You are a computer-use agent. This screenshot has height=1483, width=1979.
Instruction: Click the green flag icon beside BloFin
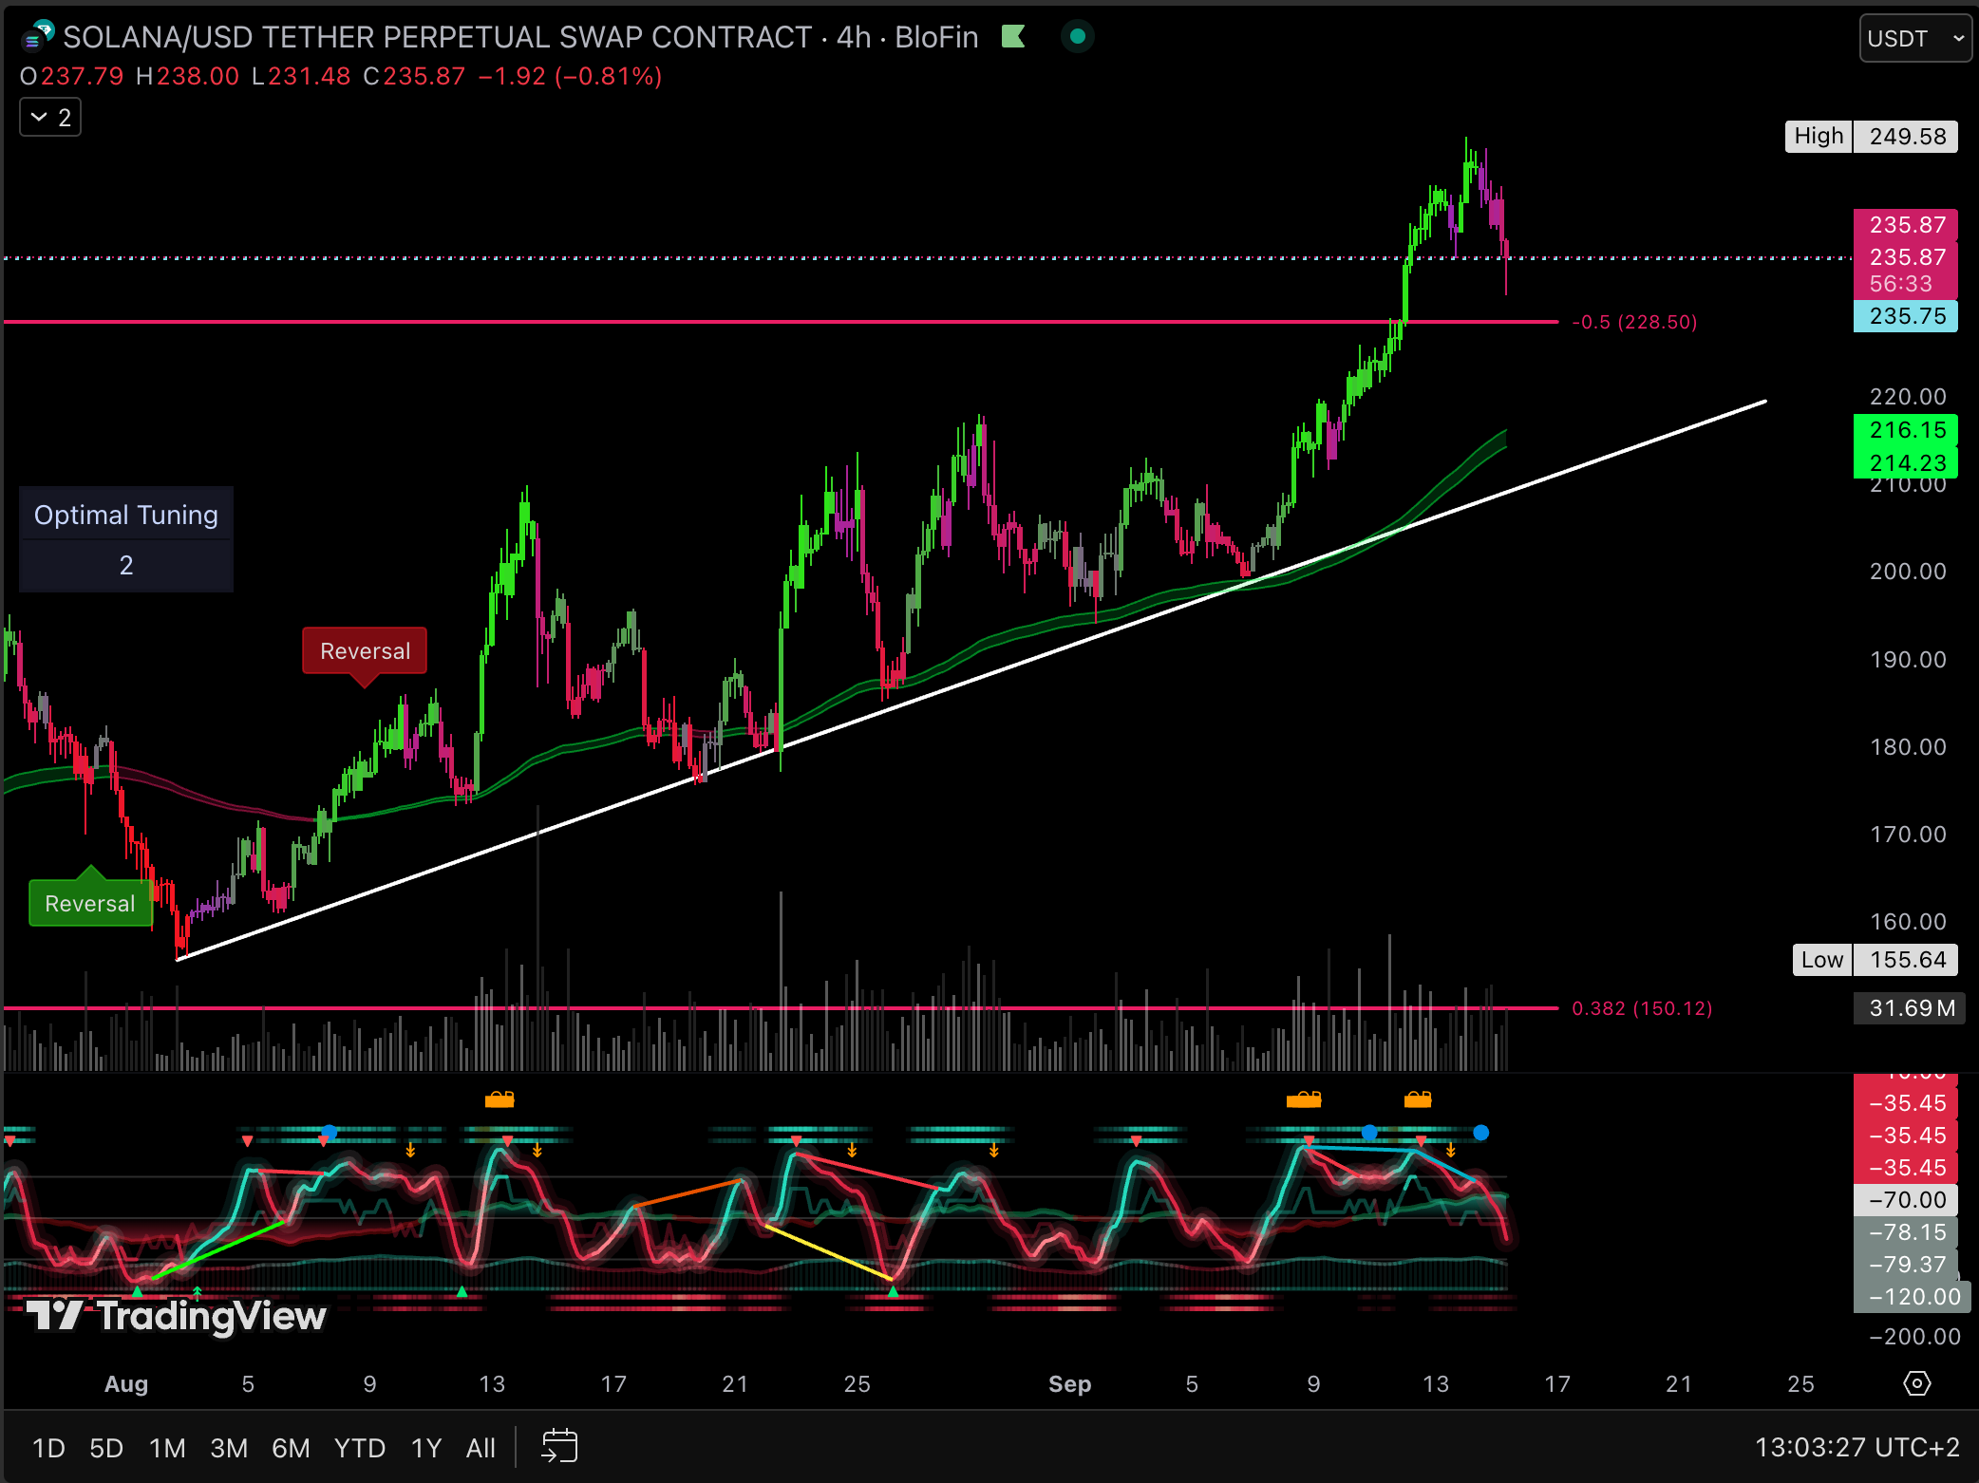(x=1013, y=37)
